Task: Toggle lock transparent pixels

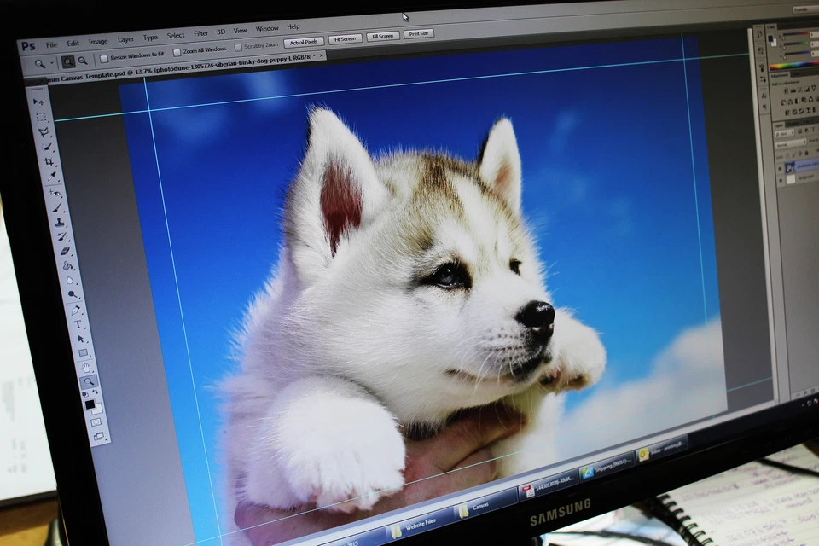Action: coord(787,155)
